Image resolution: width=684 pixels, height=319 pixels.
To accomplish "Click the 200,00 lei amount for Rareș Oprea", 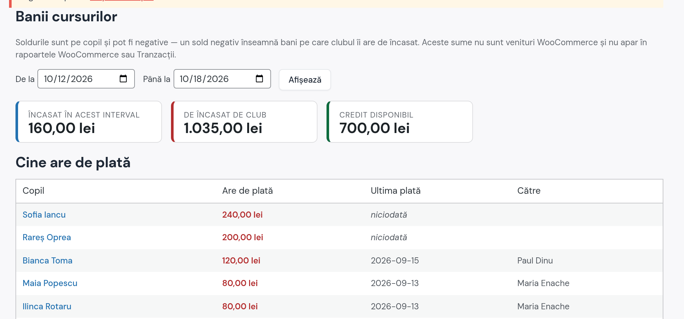I will (243, 237).
